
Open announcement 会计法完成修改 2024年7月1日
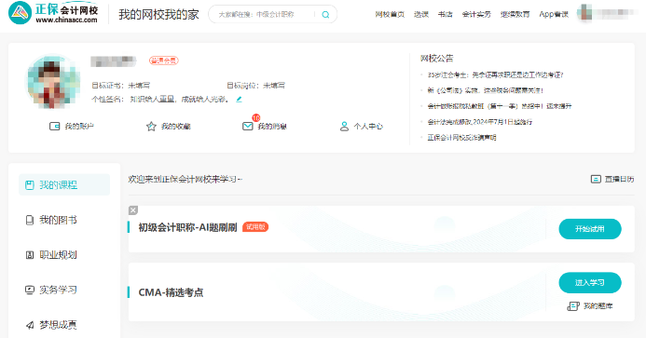[479, 122]
